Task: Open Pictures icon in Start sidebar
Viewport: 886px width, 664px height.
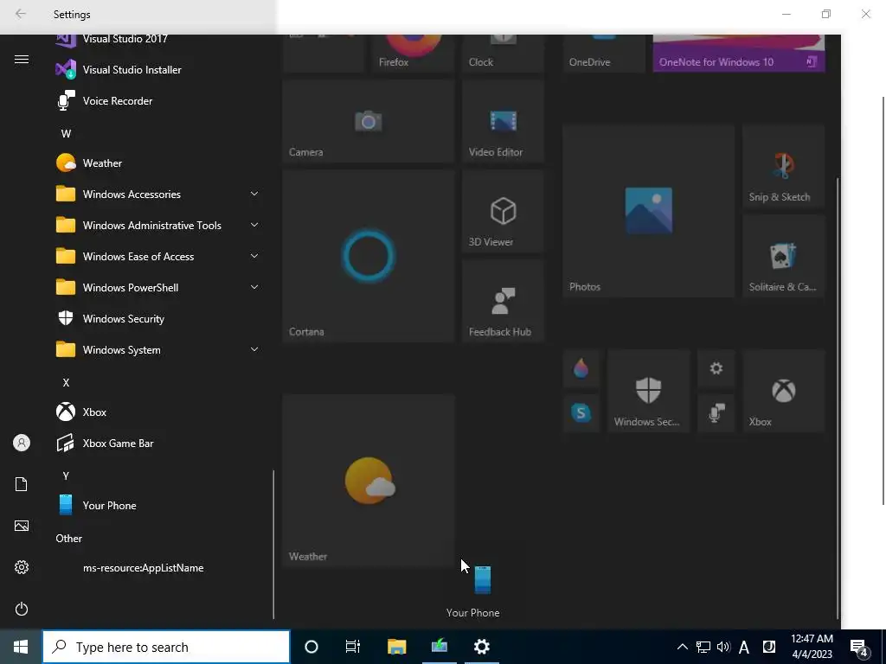Action: tap(22, 526)
